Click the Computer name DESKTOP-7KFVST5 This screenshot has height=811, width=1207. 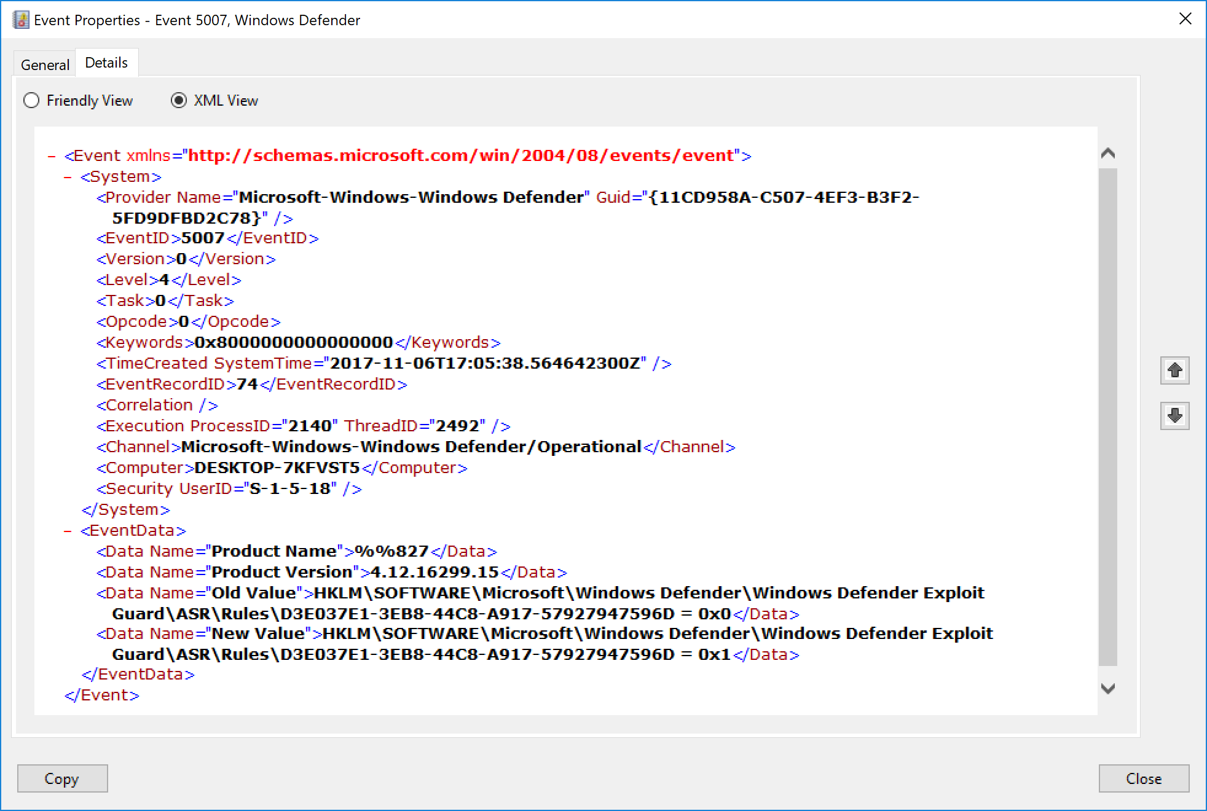click(277, 468)
